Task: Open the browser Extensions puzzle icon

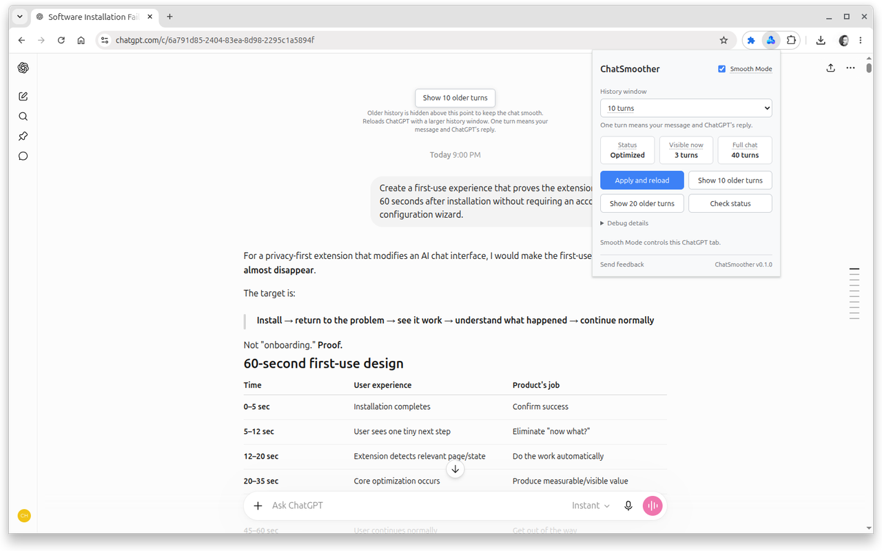Action: coord(791,41)
